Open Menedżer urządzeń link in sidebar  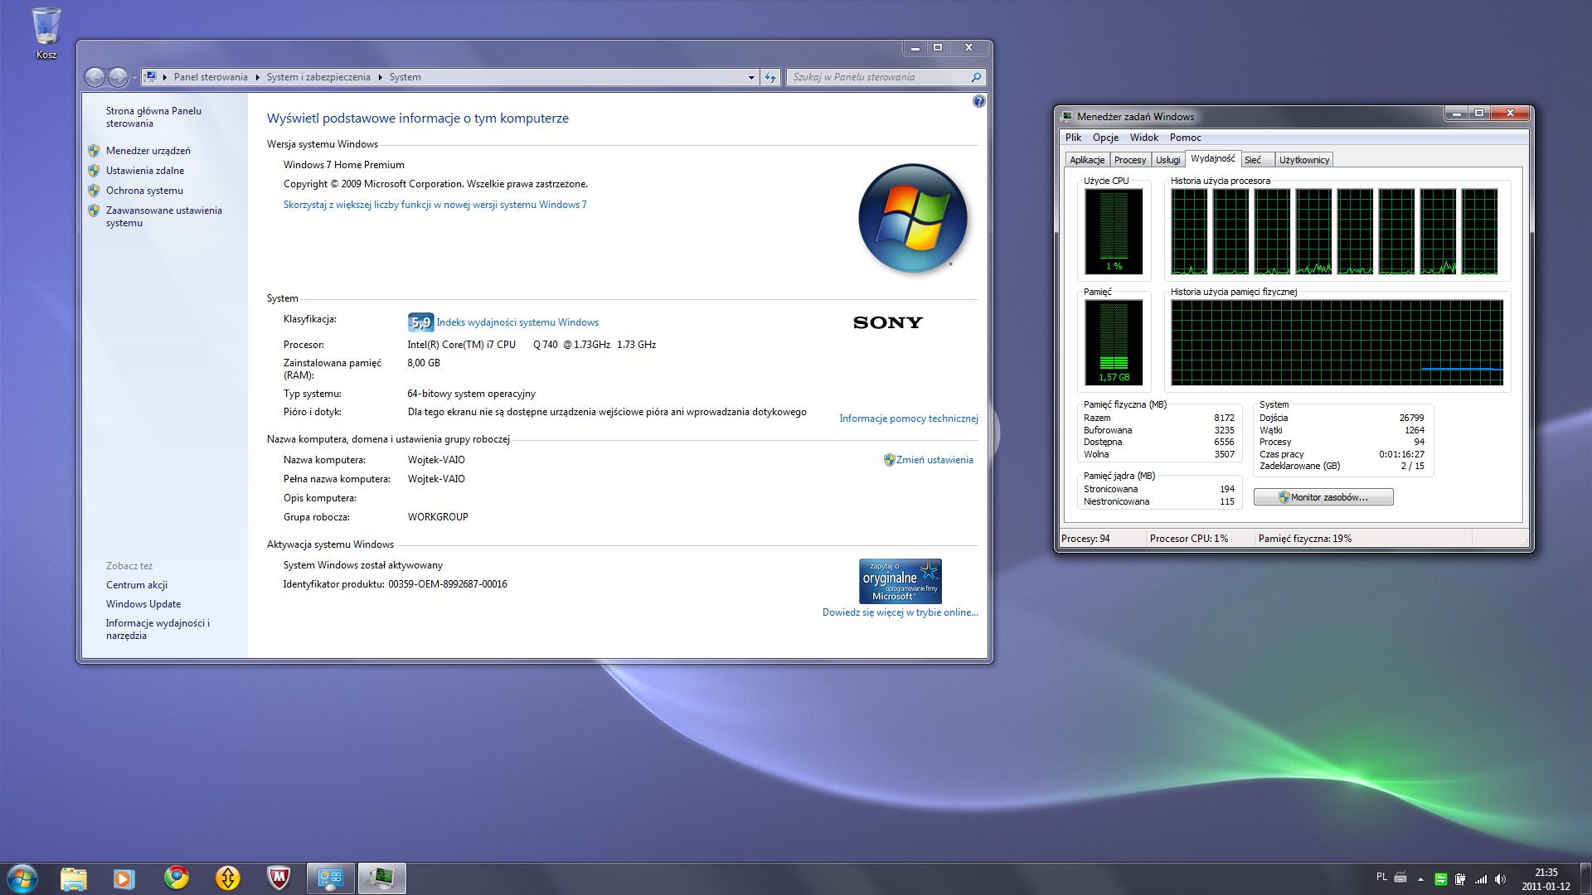point(148,151)
